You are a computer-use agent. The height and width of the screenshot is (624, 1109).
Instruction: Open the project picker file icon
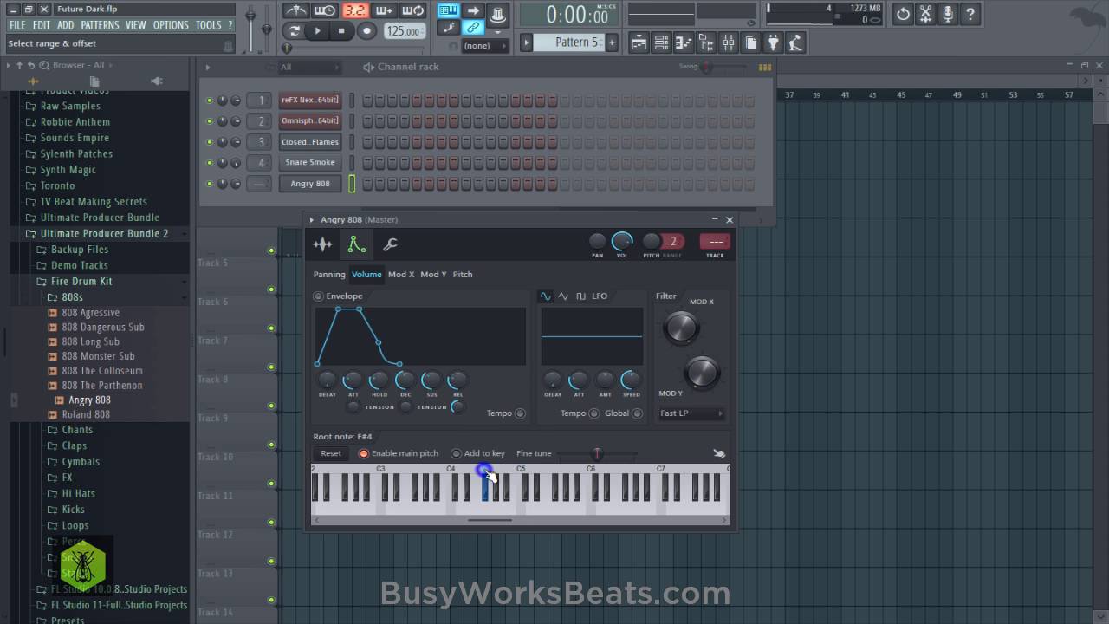[x=750, y=42]
